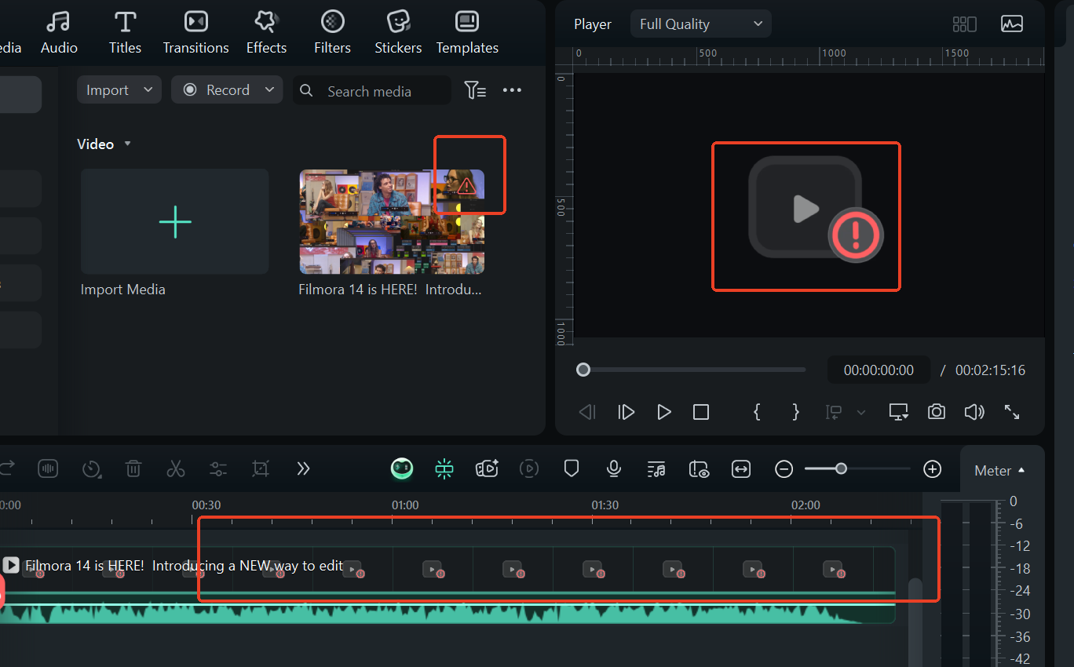This screenshot has height=667, width=1074.
Task: Add a marker with shield icon
Action: tap(572, 469)
